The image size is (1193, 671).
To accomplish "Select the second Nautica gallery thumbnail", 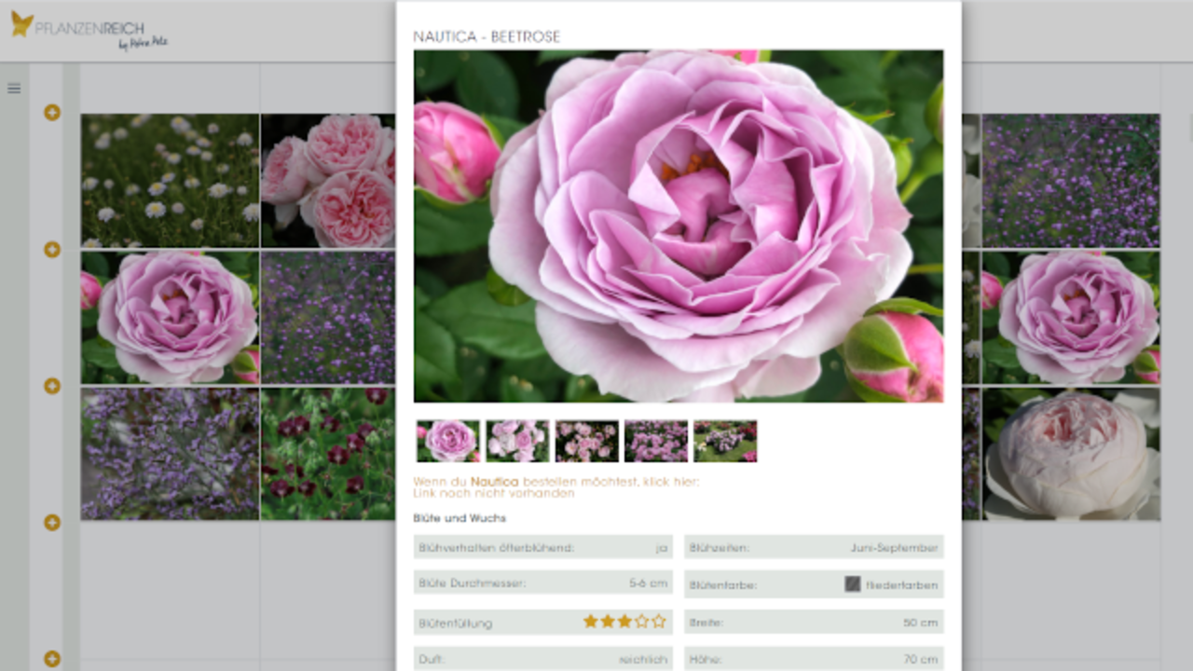I will point(517,441).
